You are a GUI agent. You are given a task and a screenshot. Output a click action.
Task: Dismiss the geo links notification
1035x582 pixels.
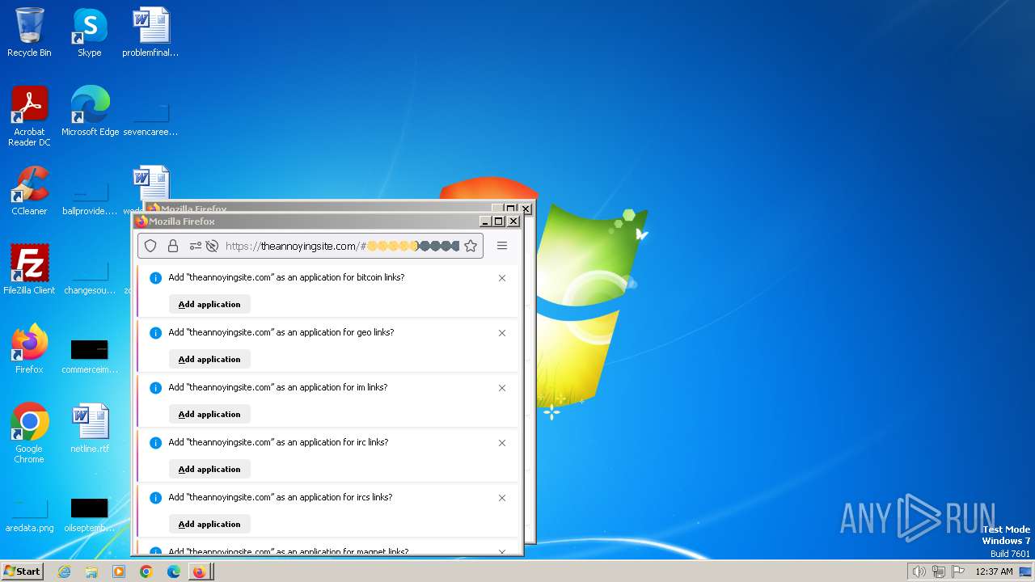502,333
